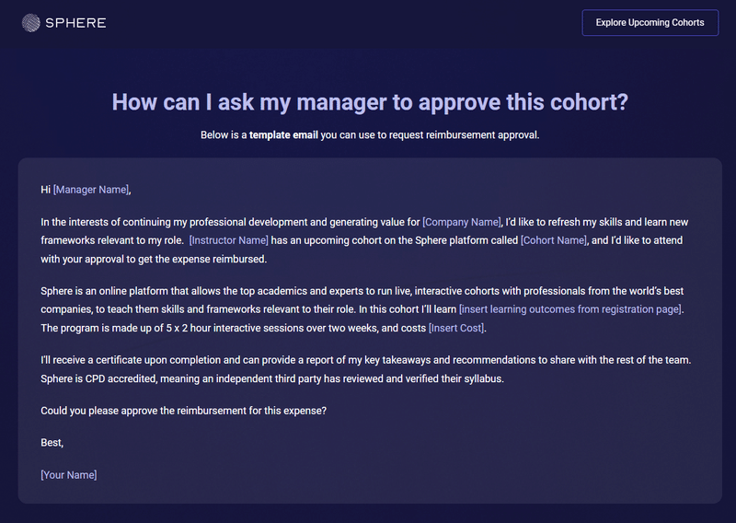This screenshot has width=736, height=523.
Task: Click the [Your Name] placeholder
Action: click(69, 475)
